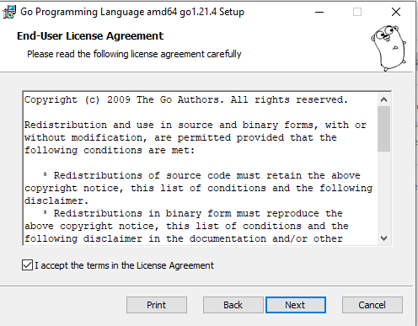The height and width of the screenshot is (326, 418).
Task: Click the empty scrollbar track below the thumb
Action: click(x=383, y=192)
